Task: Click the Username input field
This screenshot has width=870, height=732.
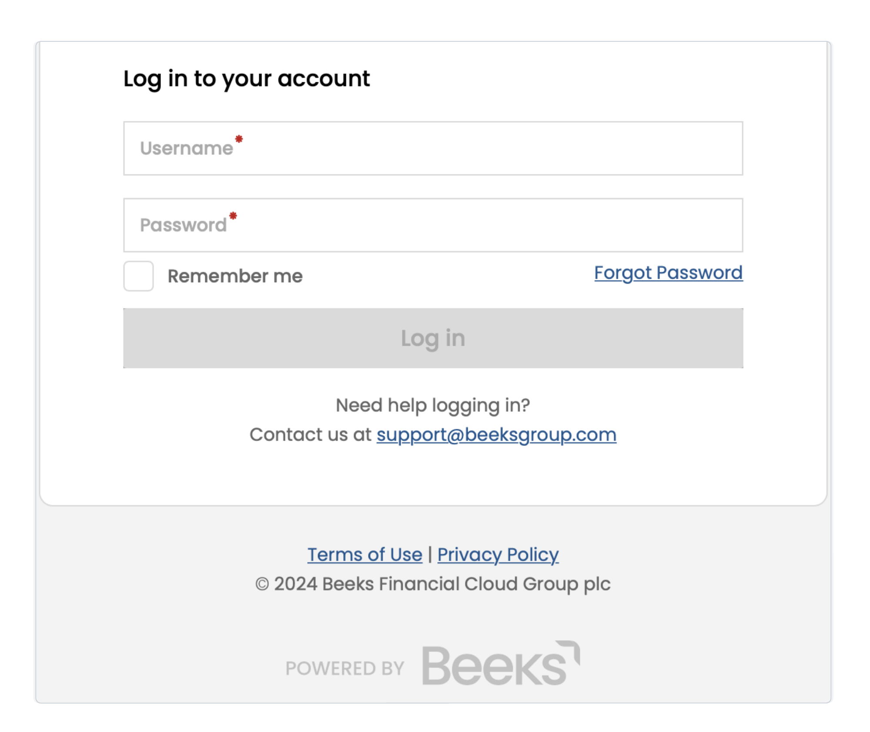Action: click(x=433, y=148)
